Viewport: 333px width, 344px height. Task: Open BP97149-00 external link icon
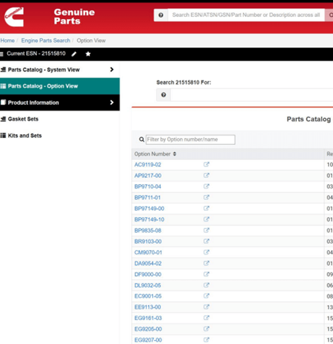206,208
